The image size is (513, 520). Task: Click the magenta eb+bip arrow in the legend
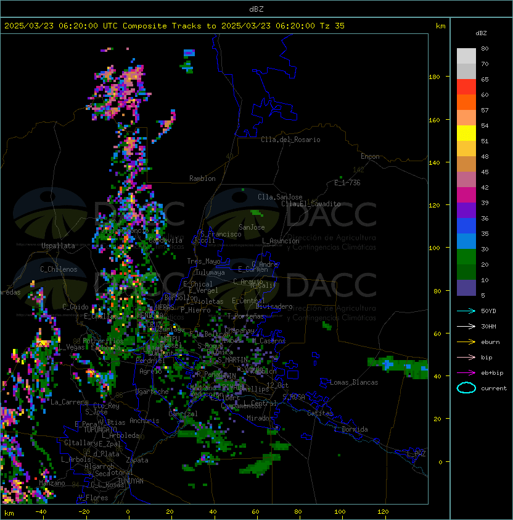click(466, 373)
